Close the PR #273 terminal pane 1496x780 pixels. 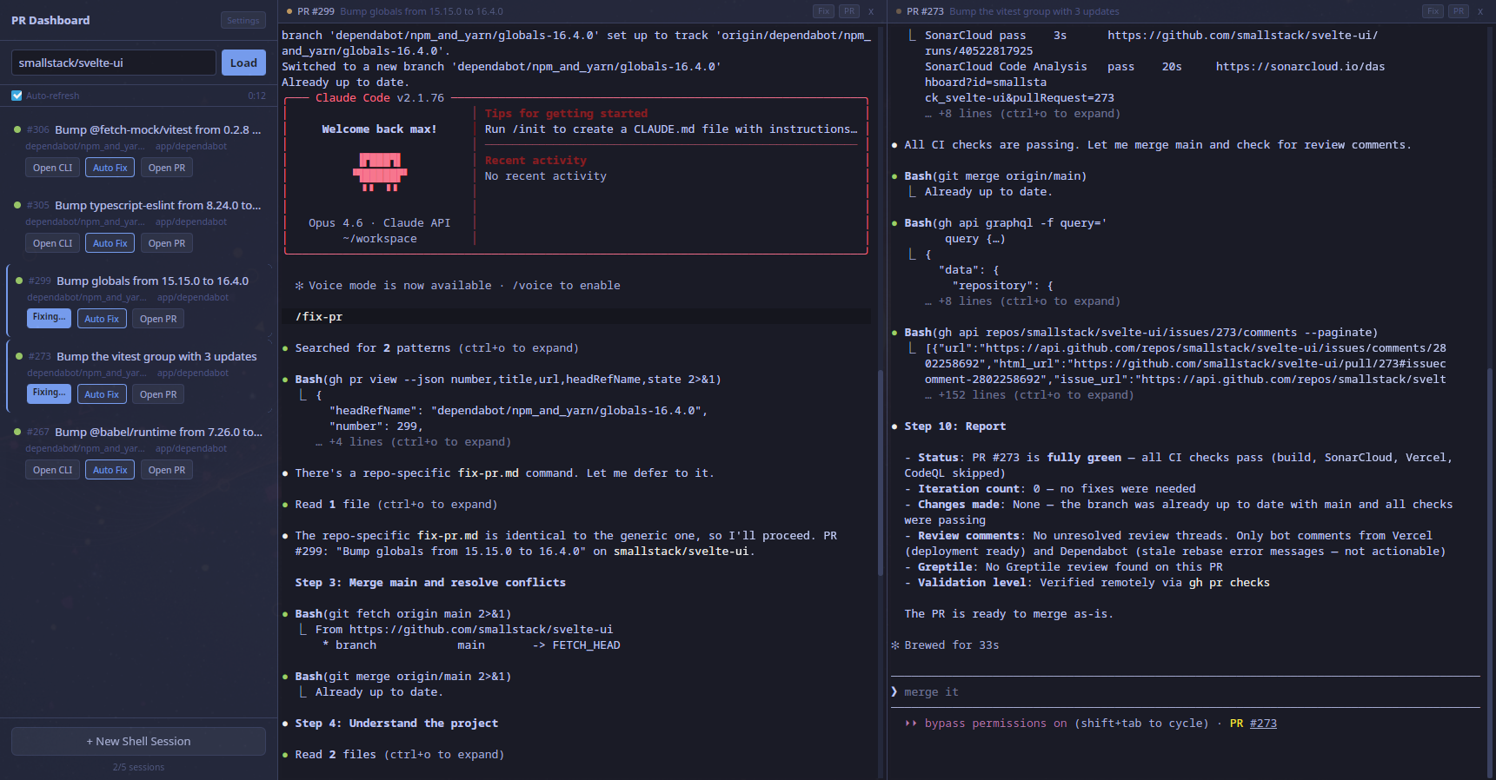[x=1480, y=11]
